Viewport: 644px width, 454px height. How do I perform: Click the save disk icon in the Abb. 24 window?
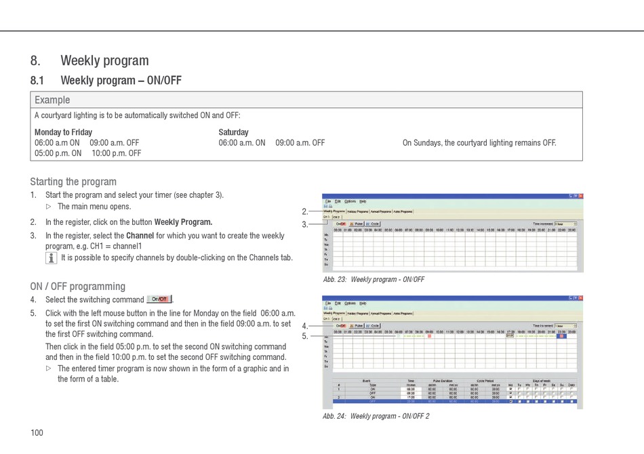tap(325, 308)
